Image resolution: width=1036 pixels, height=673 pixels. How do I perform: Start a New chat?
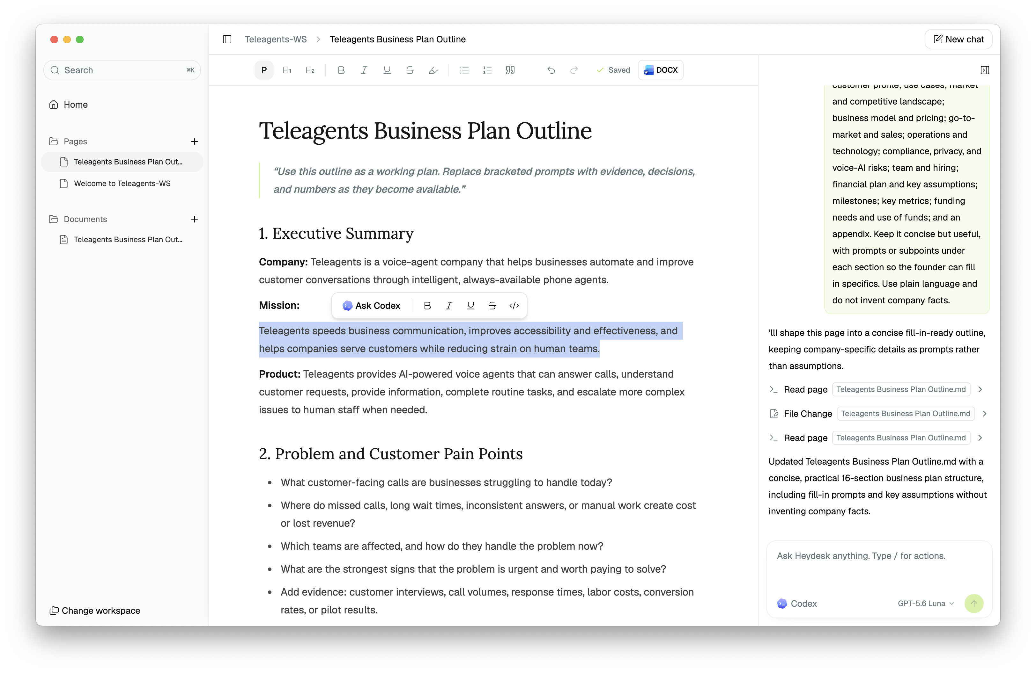tap(958, 39)
